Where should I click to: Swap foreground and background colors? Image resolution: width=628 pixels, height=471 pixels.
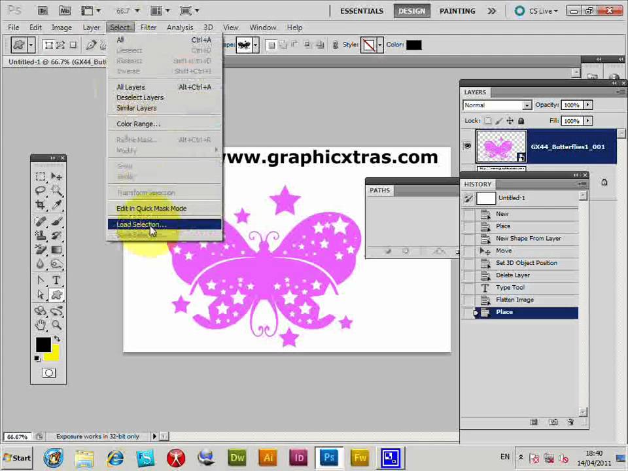click(56, 339)
